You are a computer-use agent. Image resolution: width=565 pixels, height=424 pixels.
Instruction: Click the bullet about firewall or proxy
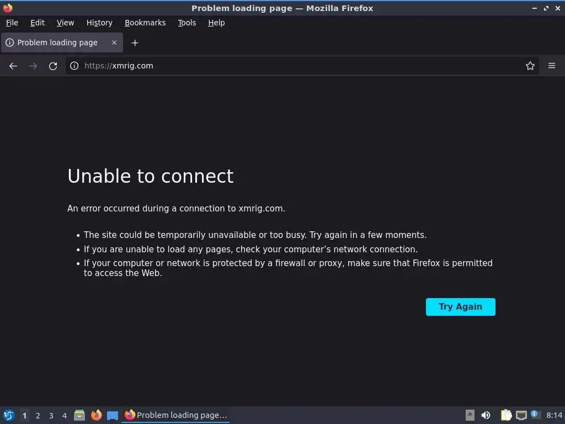[x=288, y=268]
